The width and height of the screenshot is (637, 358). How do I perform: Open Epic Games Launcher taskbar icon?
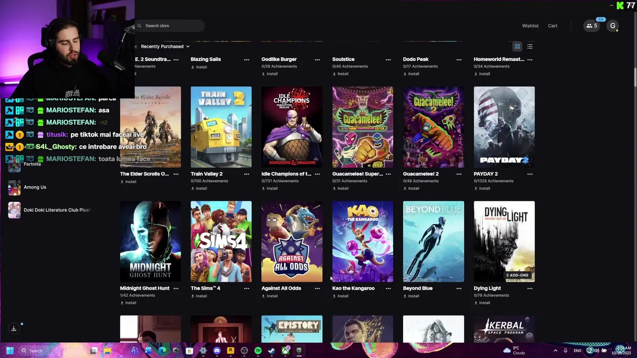[299, 351]
